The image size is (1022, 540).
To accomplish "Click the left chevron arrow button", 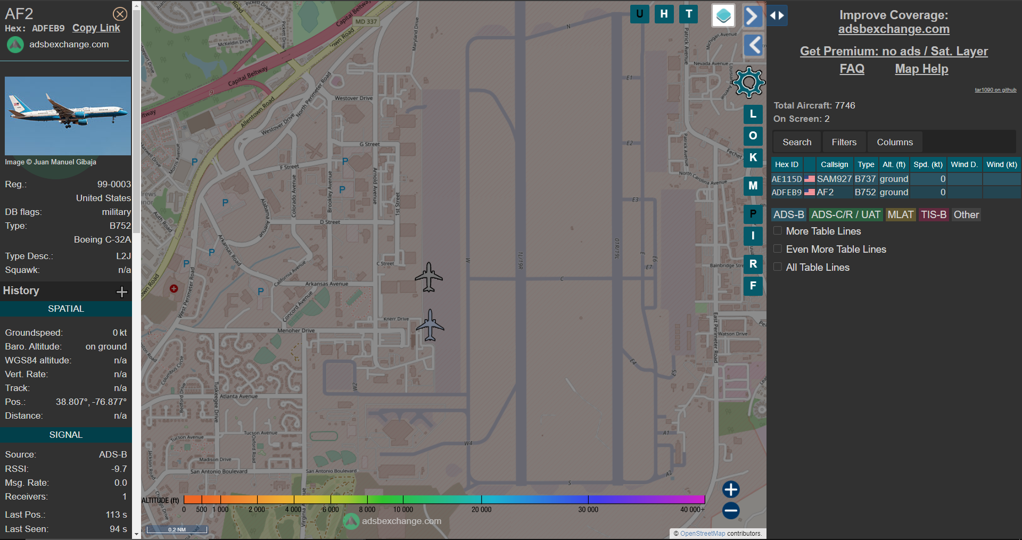I will tap(753, 45).
